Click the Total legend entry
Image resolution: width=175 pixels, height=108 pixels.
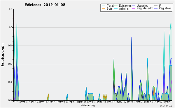click(x=108, y=6)
